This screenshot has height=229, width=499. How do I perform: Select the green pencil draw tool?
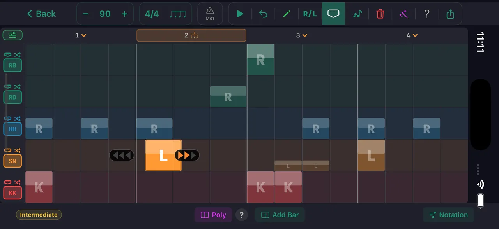pos(287,14)
